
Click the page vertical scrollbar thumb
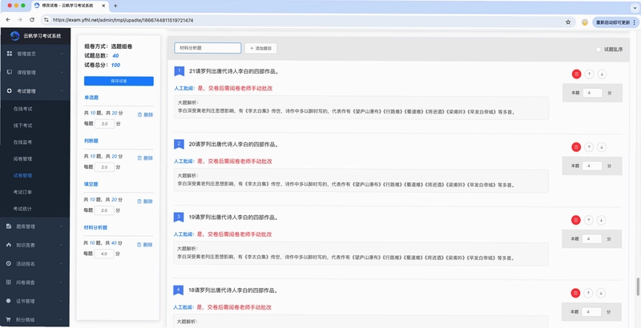pos(637,286)
